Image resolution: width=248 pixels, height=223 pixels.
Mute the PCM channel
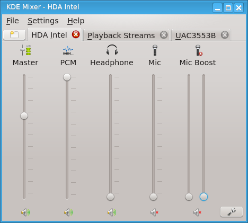click(x=68, y=212)
